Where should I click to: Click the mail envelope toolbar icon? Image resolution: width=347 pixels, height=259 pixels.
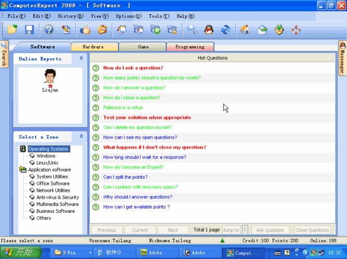[262, 30]
